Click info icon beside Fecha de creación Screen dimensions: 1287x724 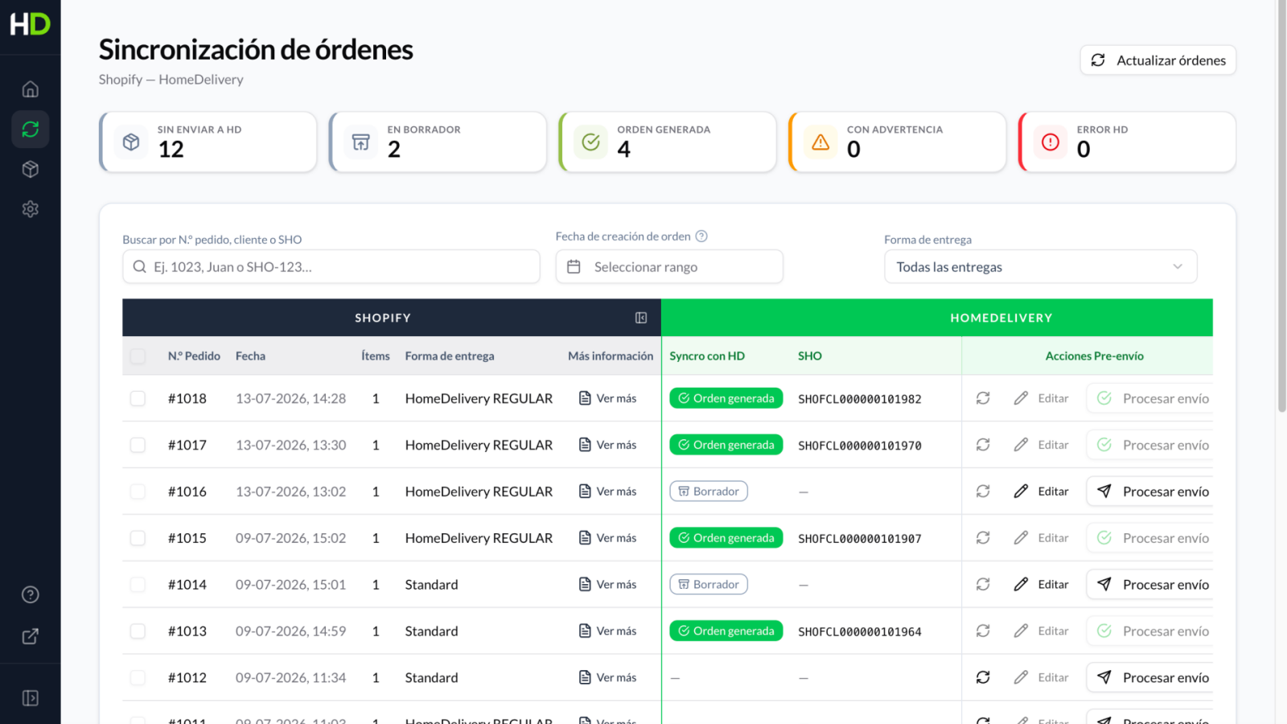click(701, 237)
